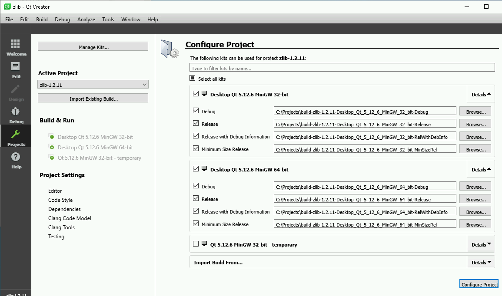Click monitor icon of the temporary kit
This screenshot has height=296, width=502.
pyautogui.click(x=204, y=243)
